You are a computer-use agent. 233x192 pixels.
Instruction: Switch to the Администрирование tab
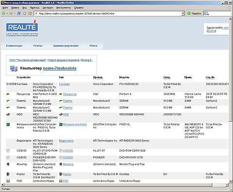pyautogui.click(x=66, y=46)
